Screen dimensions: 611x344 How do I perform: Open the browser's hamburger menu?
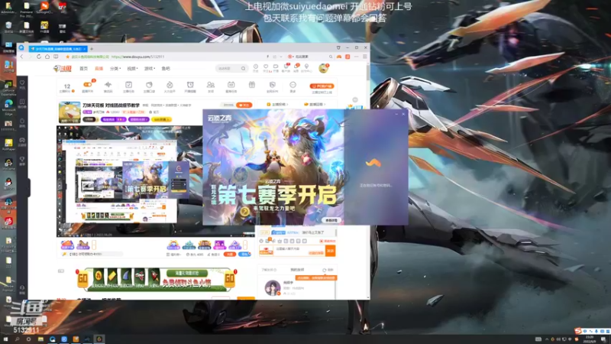click(365, 57)
